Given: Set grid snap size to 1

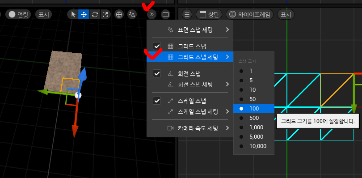Looking at the screenshot, I should [x=254, y=71].
